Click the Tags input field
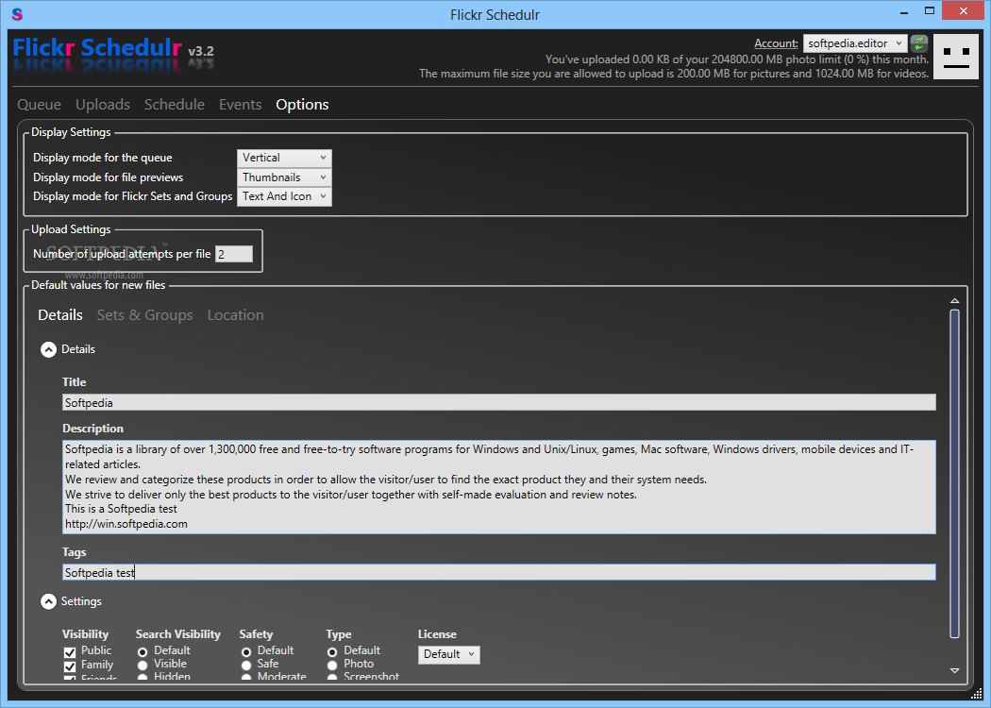The image size is (991, 708). (x=498, y=573)
